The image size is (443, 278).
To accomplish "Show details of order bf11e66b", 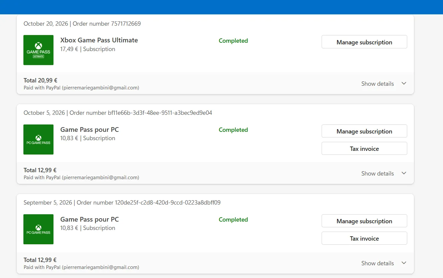I will 377,174.
